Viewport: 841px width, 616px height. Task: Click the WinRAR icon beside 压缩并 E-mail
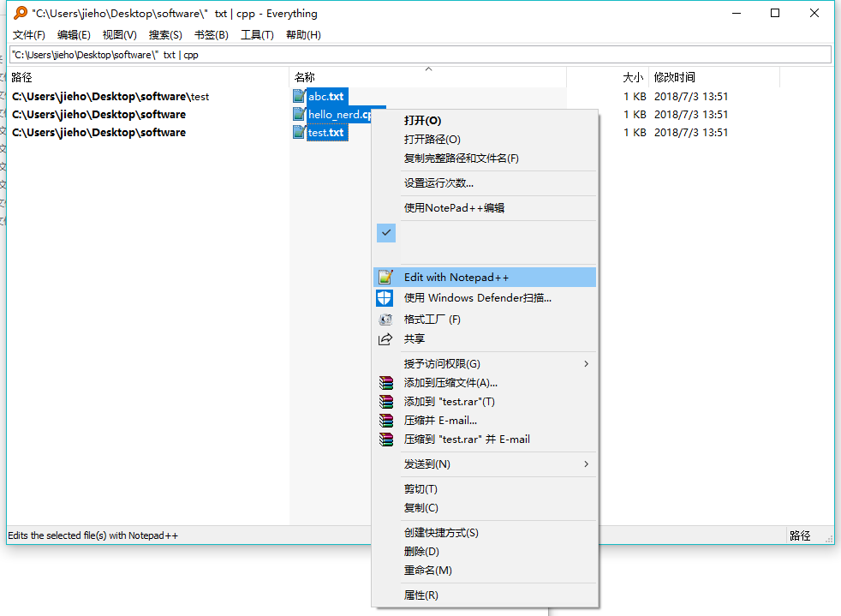pyautogui.click(x=385, y=419)
